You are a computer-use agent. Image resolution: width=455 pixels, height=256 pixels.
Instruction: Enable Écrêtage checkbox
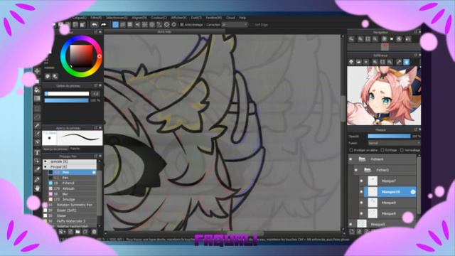pyautogui.click(x=382, y=150)
